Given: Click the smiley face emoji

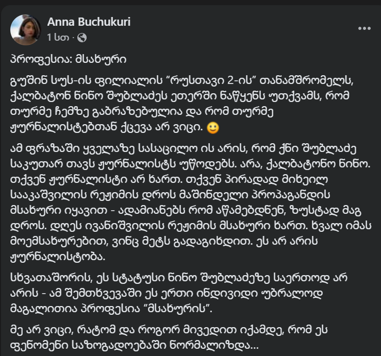Looking at the screenshot, I should [x=210, y=126].
